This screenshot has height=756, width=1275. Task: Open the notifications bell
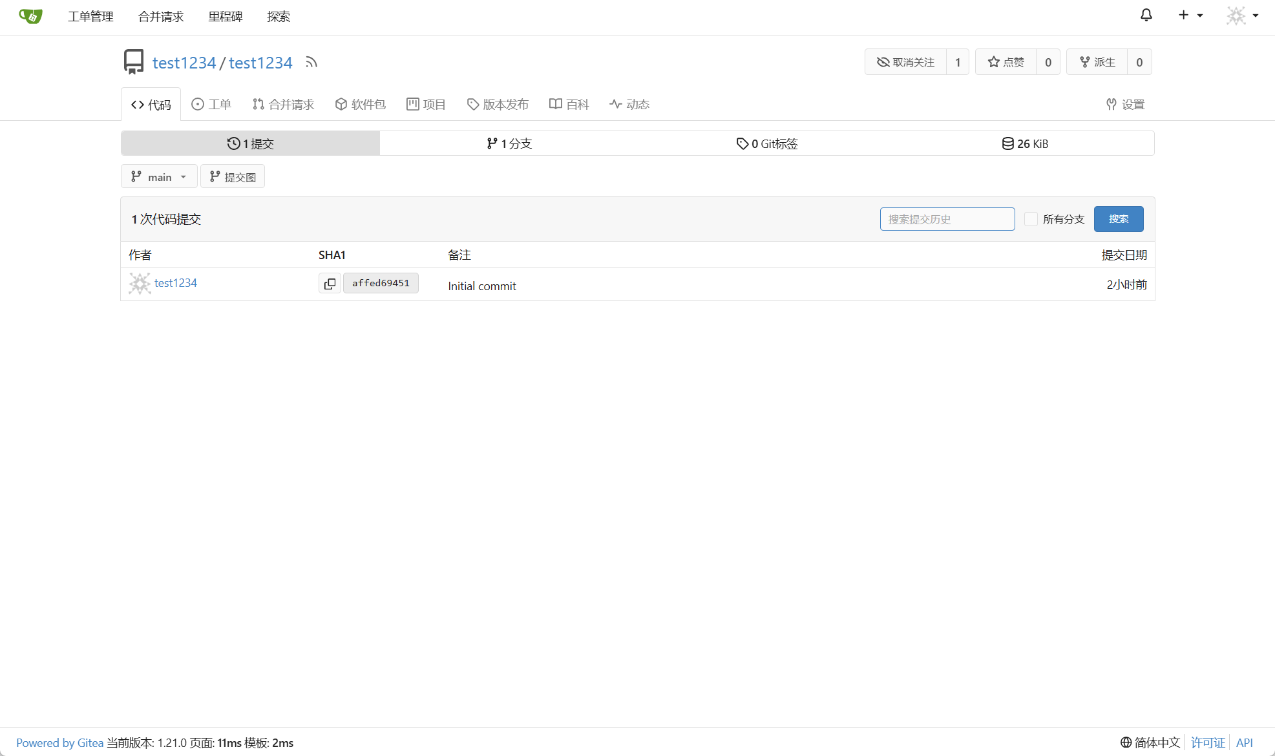(x=1146, y=16)
